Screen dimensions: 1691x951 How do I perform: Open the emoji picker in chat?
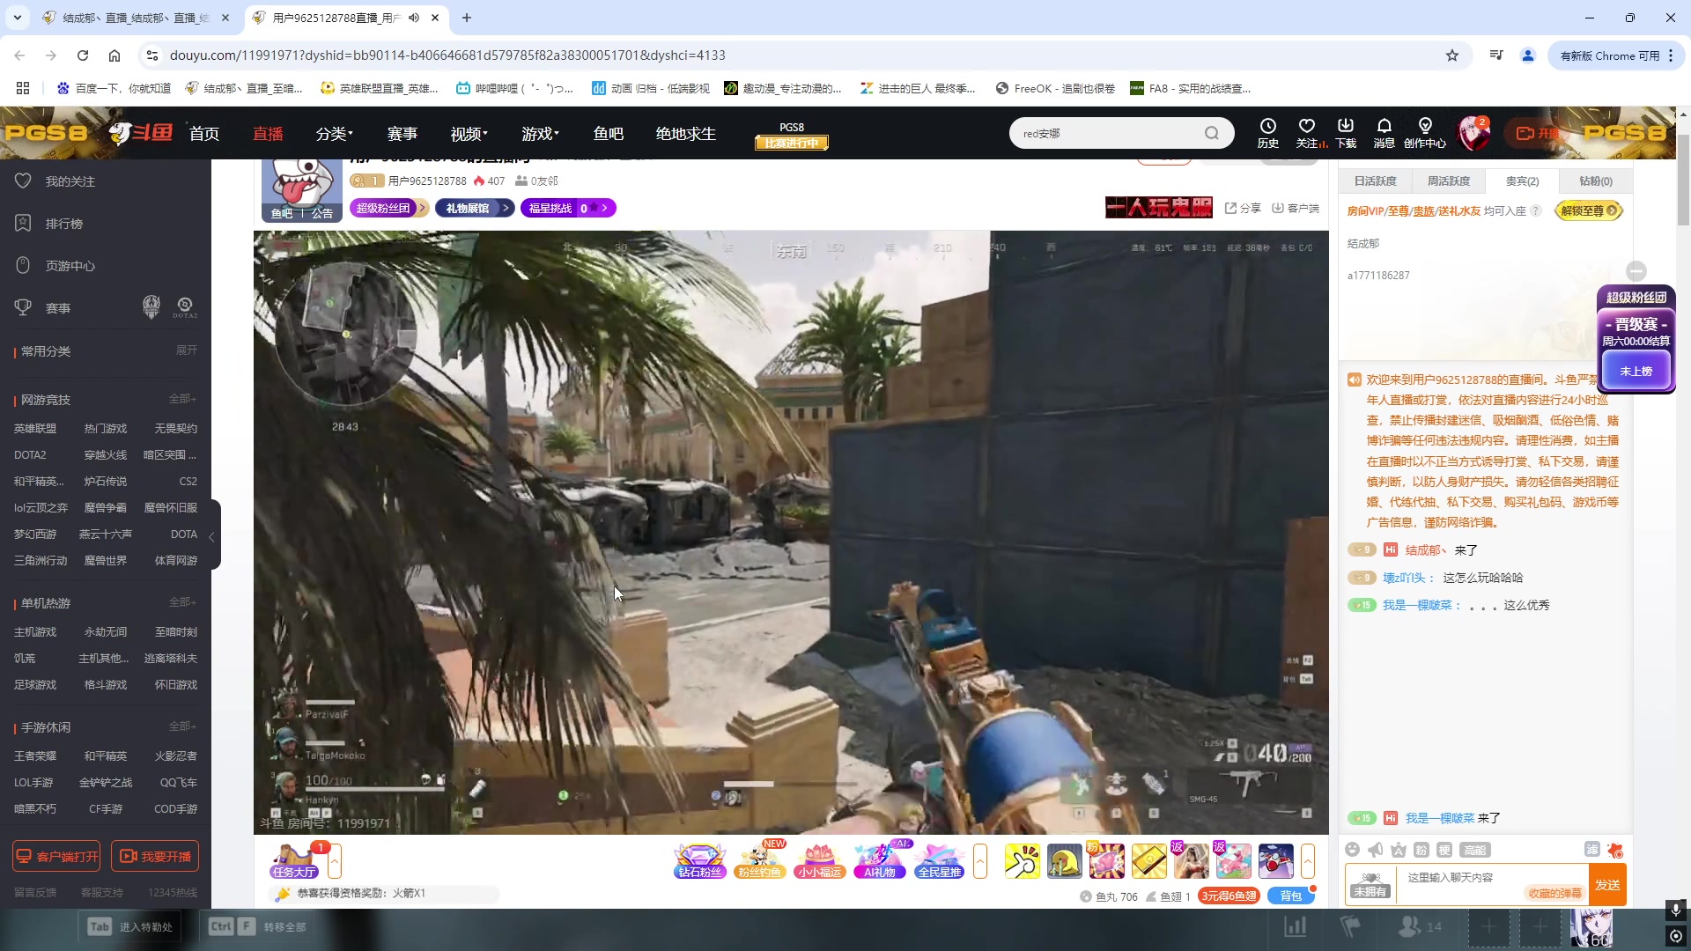pyautogui.click(x=1353, y=849)
